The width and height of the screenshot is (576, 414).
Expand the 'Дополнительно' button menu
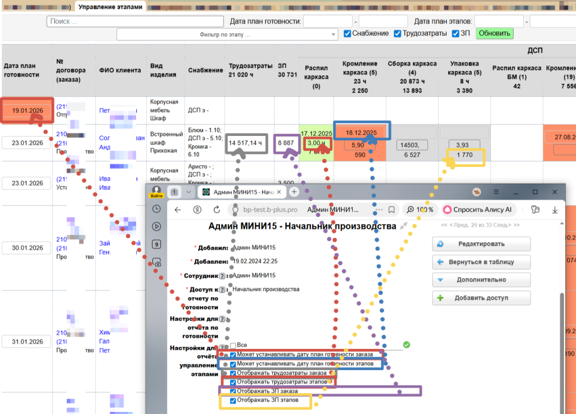[481, 280]
